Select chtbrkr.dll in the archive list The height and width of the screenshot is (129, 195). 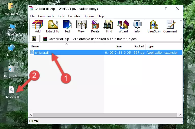(x=106, y=52)
